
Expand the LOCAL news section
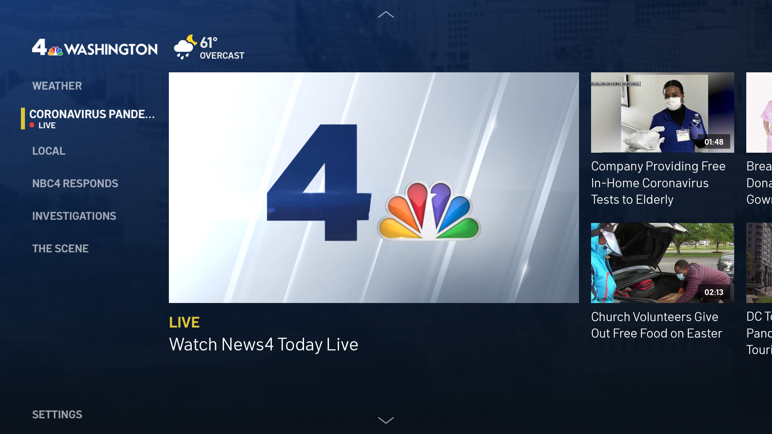[49, 151]
